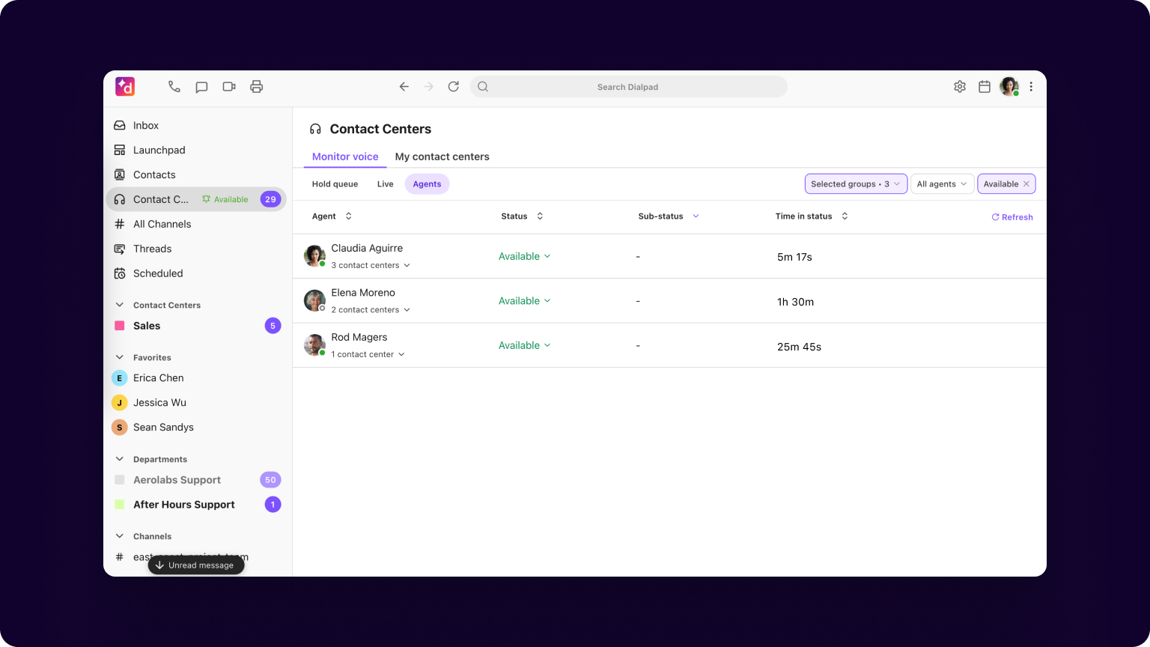The image size is (1150, 647).
Task: Open After Hours Support department
Action: point(195,505)
